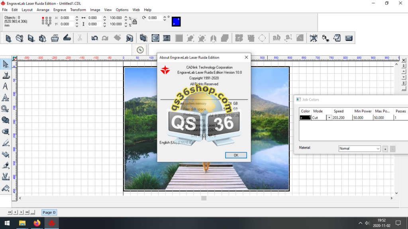Screen dimensions: 408x229
Task: Click the x position spinner arrows
Action: (x=77, y=18)
